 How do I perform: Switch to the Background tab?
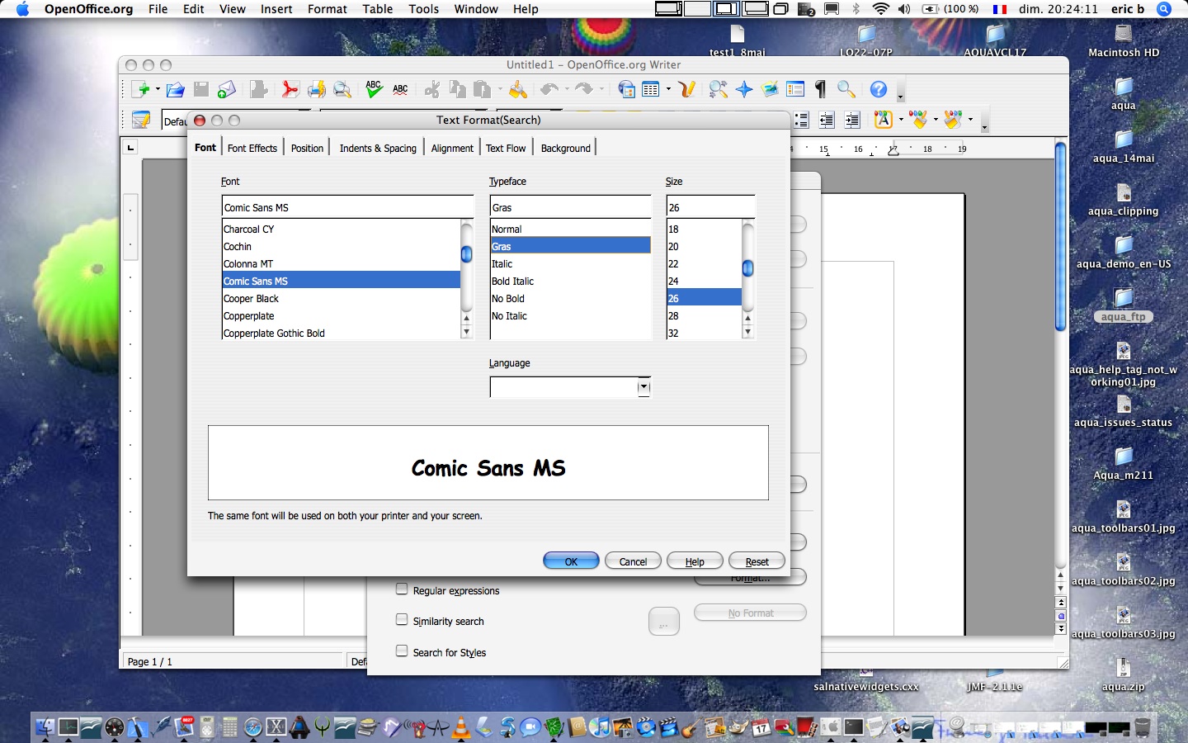(566, 148)
